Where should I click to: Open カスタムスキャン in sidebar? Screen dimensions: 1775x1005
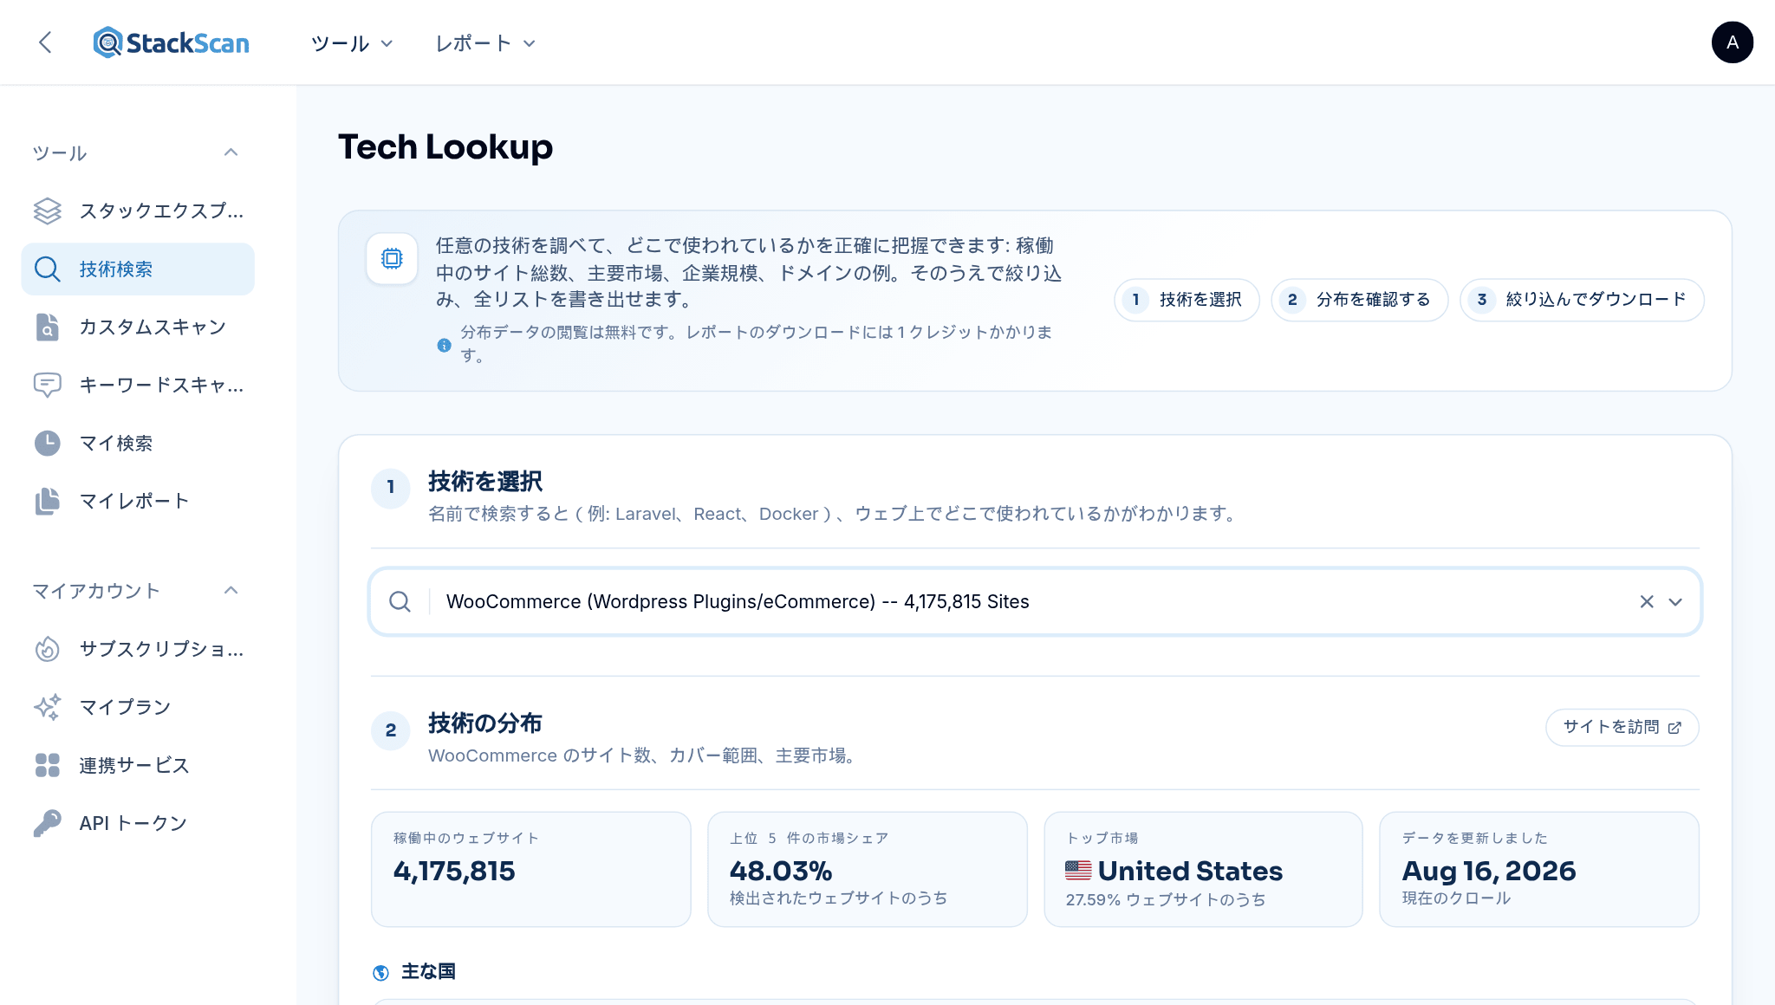coord(138,327)
